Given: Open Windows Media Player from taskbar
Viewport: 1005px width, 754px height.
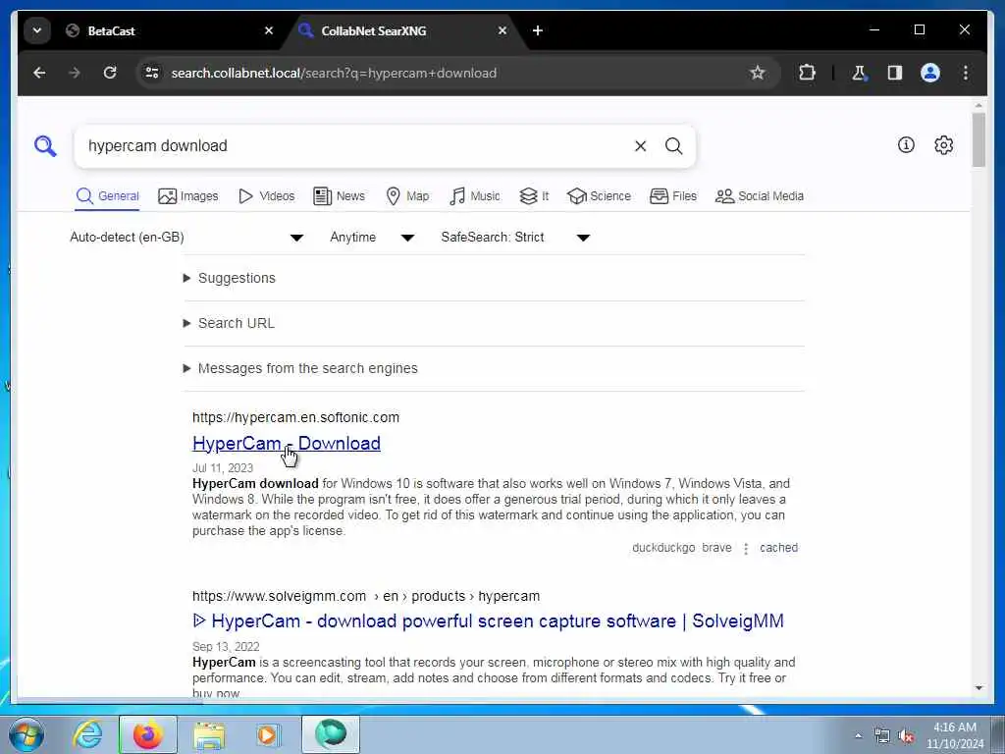Looking at the screenshot, I should point(269,734).
